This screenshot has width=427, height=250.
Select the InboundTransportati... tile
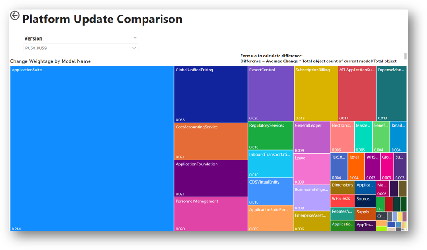[270, 164]
